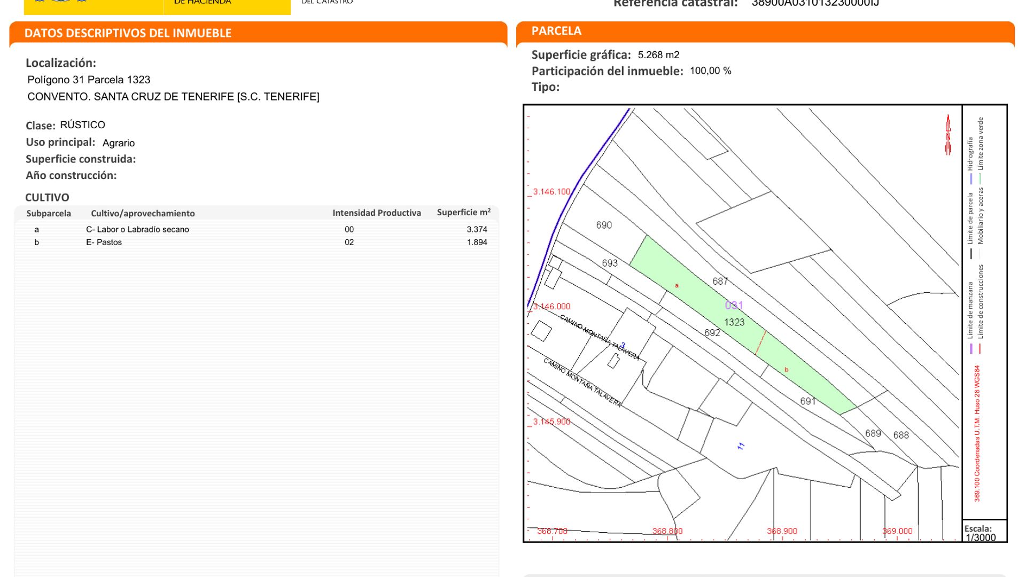
Task: Click the green Límite zona verde legend line
Action: pyautogui.click(x=980, y=178)
